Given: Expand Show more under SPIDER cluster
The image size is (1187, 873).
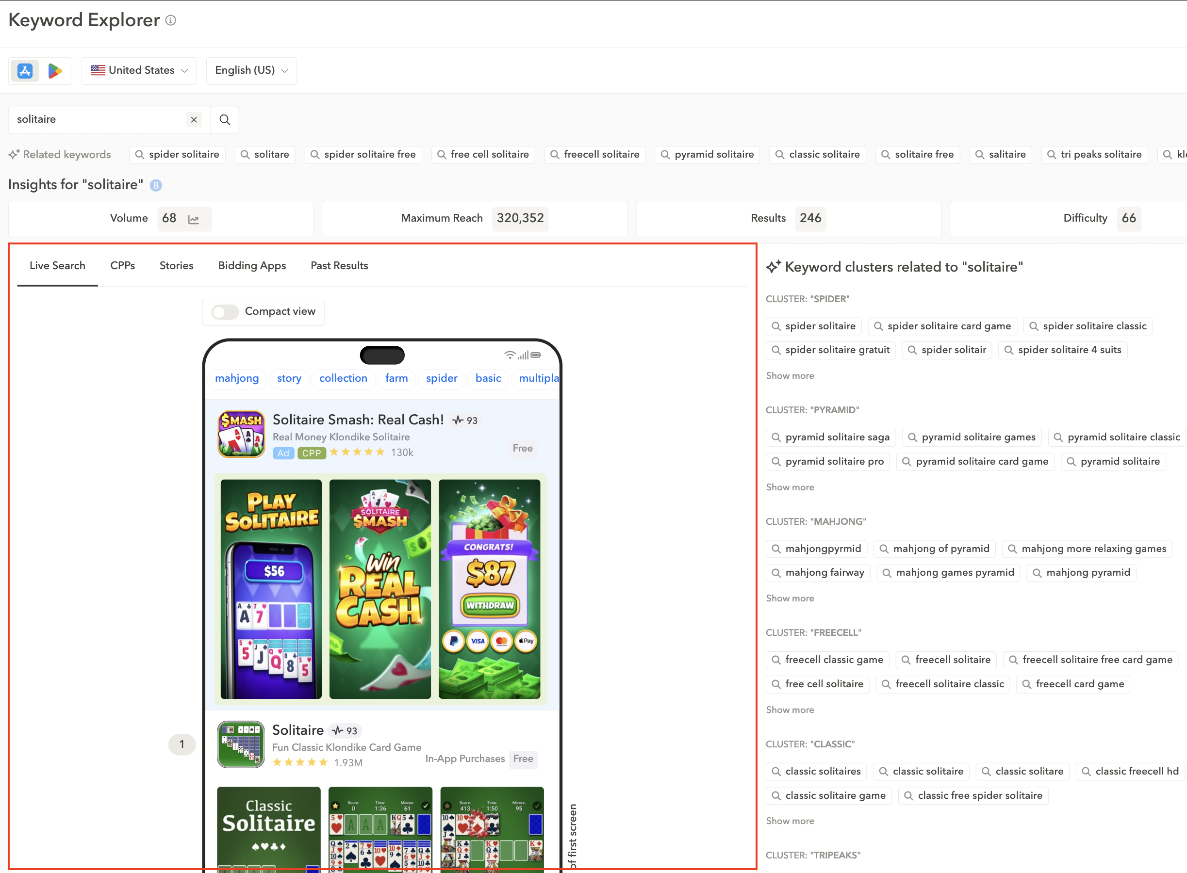Looking at the screenshot, I should point(790,376).
